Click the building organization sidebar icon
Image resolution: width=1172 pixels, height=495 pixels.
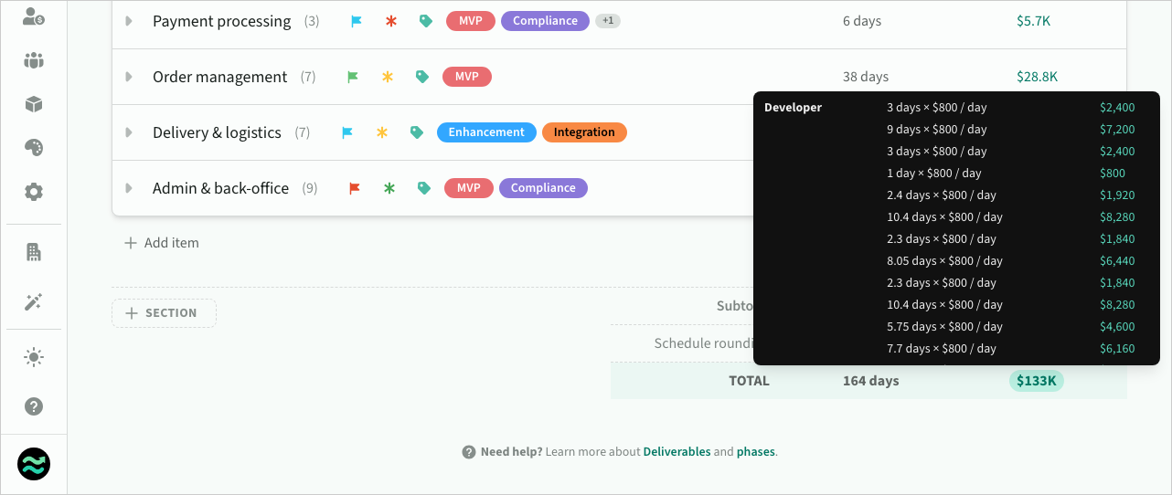[x=34, y=252]
